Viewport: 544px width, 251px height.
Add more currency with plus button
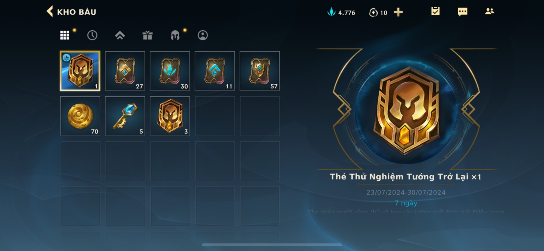coord(398,12)
